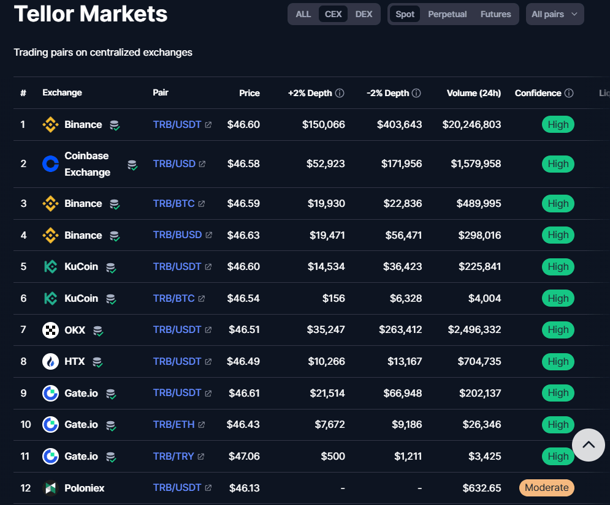Screen dimensions: 610x505
Task: Click the Moderate confidence badge on Poloniex row
Action: click(546, 488)
